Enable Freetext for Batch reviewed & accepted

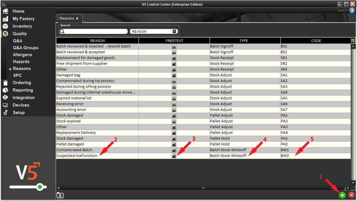174,52
